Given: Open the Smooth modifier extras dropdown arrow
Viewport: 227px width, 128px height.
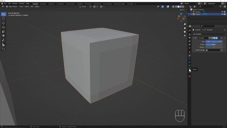Looking at the screenshot, I should pos(219,38).
